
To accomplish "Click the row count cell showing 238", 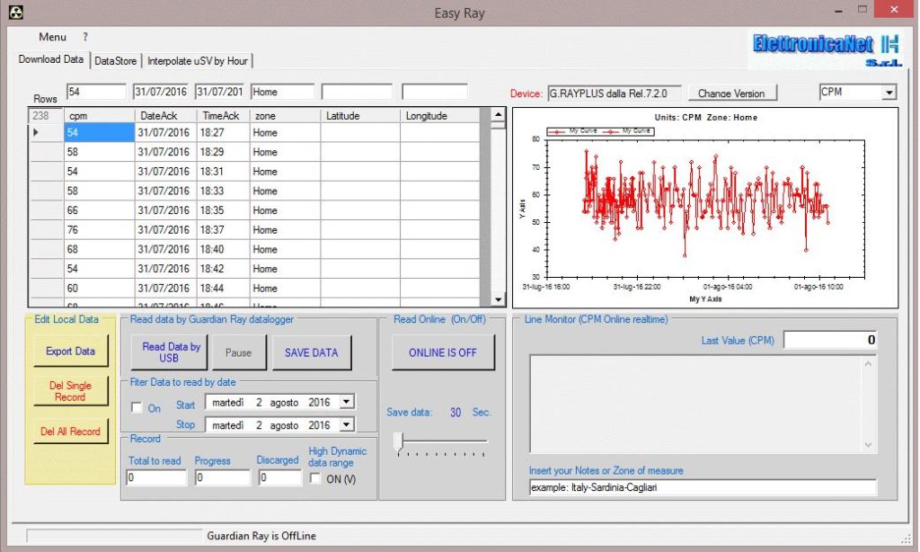I will point(46,116).
